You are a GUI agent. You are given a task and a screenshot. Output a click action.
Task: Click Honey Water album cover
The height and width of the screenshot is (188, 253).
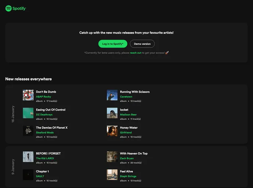tap(112, 131)
